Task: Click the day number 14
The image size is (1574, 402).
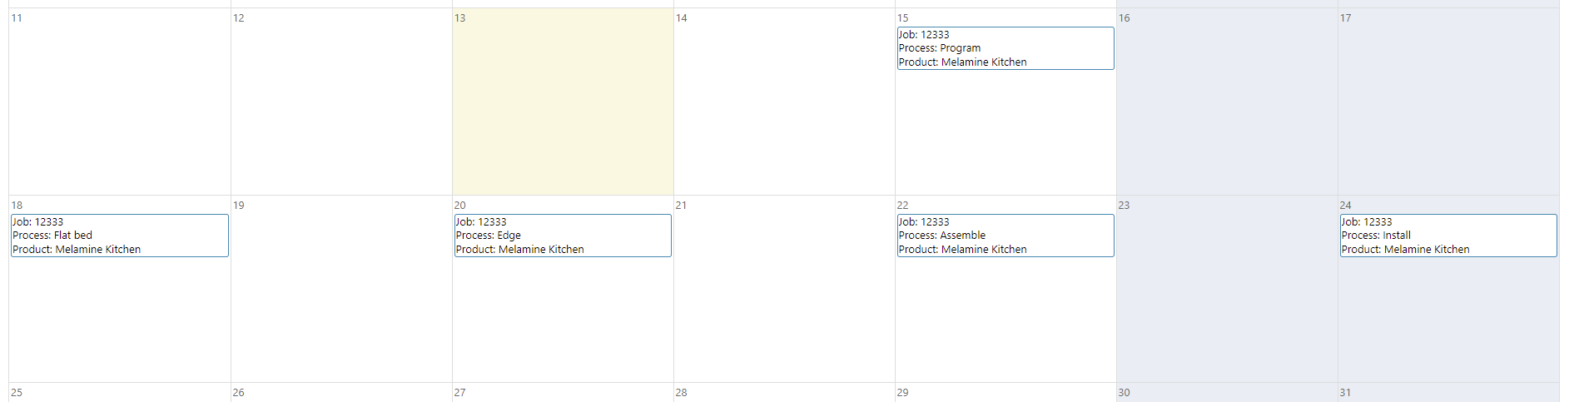Action: [x=681, y=18]
